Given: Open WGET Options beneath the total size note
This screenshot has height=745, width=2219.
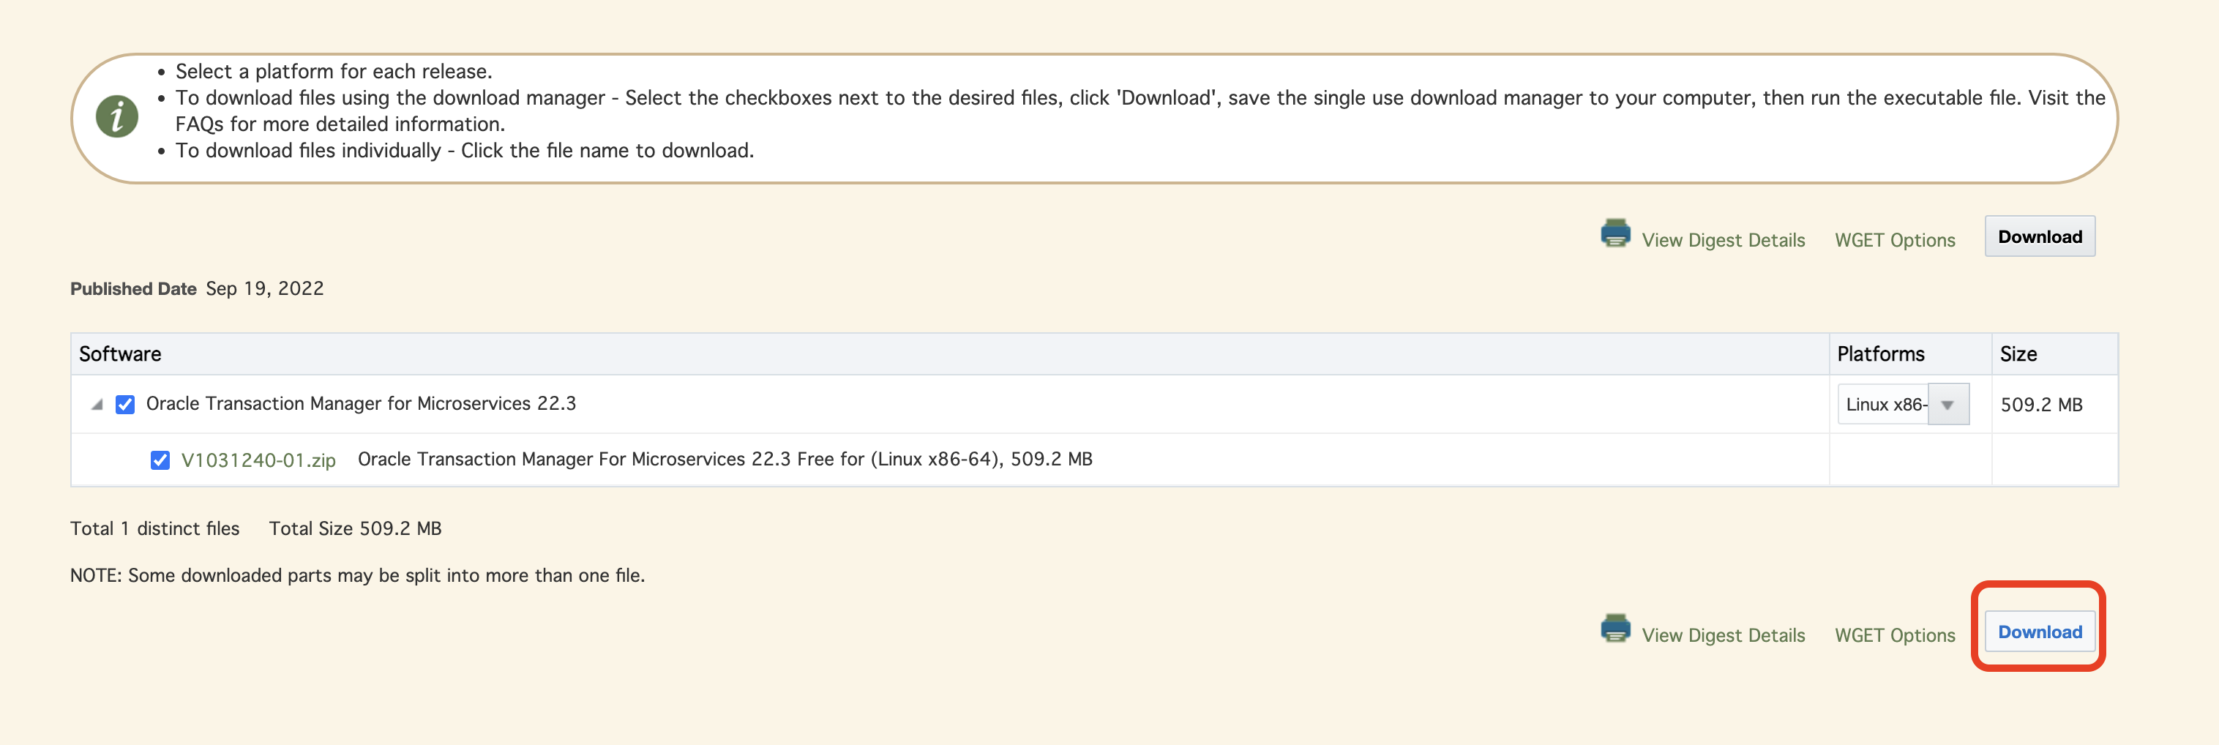Looking at the screenshot, I should (x=1894, y=636).
